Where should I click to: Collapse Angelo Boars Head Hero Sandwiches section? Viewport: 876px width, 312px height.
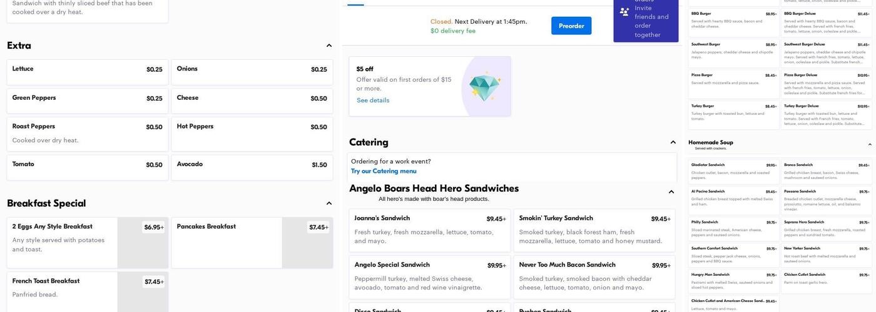671,192
